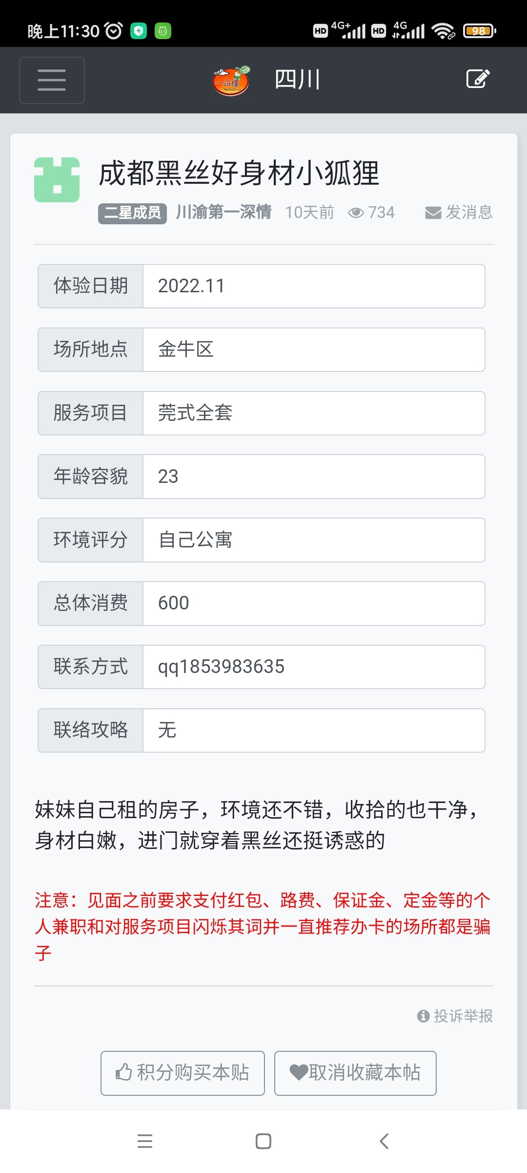Tap the green poster avatar
Screen dimensions: 527x1173
pos(57,180)
